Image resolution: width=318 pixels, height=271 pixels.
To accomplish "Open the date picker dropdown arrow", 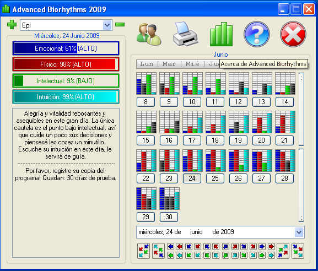I will (299, 232).
